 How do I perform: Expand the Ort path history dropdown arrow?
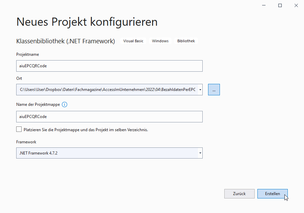point(199,89)
